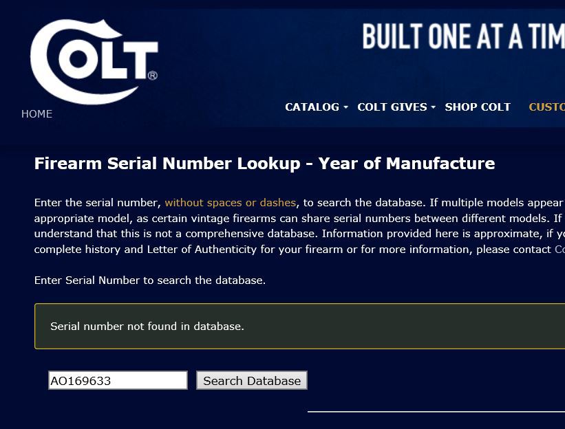The width and height of the screenshot is (565, 429).
Task: Go to the HOME page link
Action: click(x=36, y=114)
